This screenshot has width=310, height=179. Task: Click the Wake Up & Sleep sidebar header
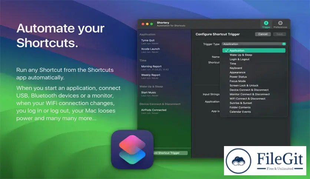[x=151, y=86]
